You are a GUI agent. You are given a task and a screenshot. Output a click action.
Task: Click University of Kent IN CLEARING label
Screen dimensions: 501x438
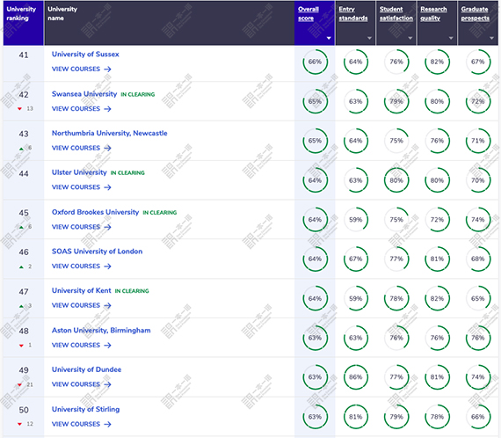[x=132, y=291]
